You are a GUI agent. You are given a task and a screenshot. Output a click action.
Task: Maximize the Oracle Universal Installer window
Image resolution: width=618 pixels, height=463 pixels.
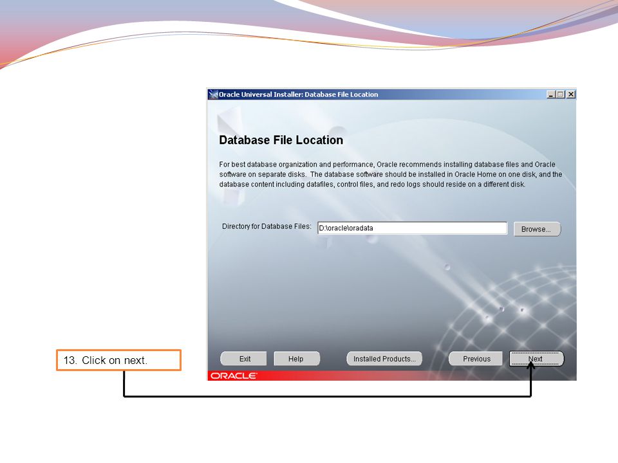560,95
